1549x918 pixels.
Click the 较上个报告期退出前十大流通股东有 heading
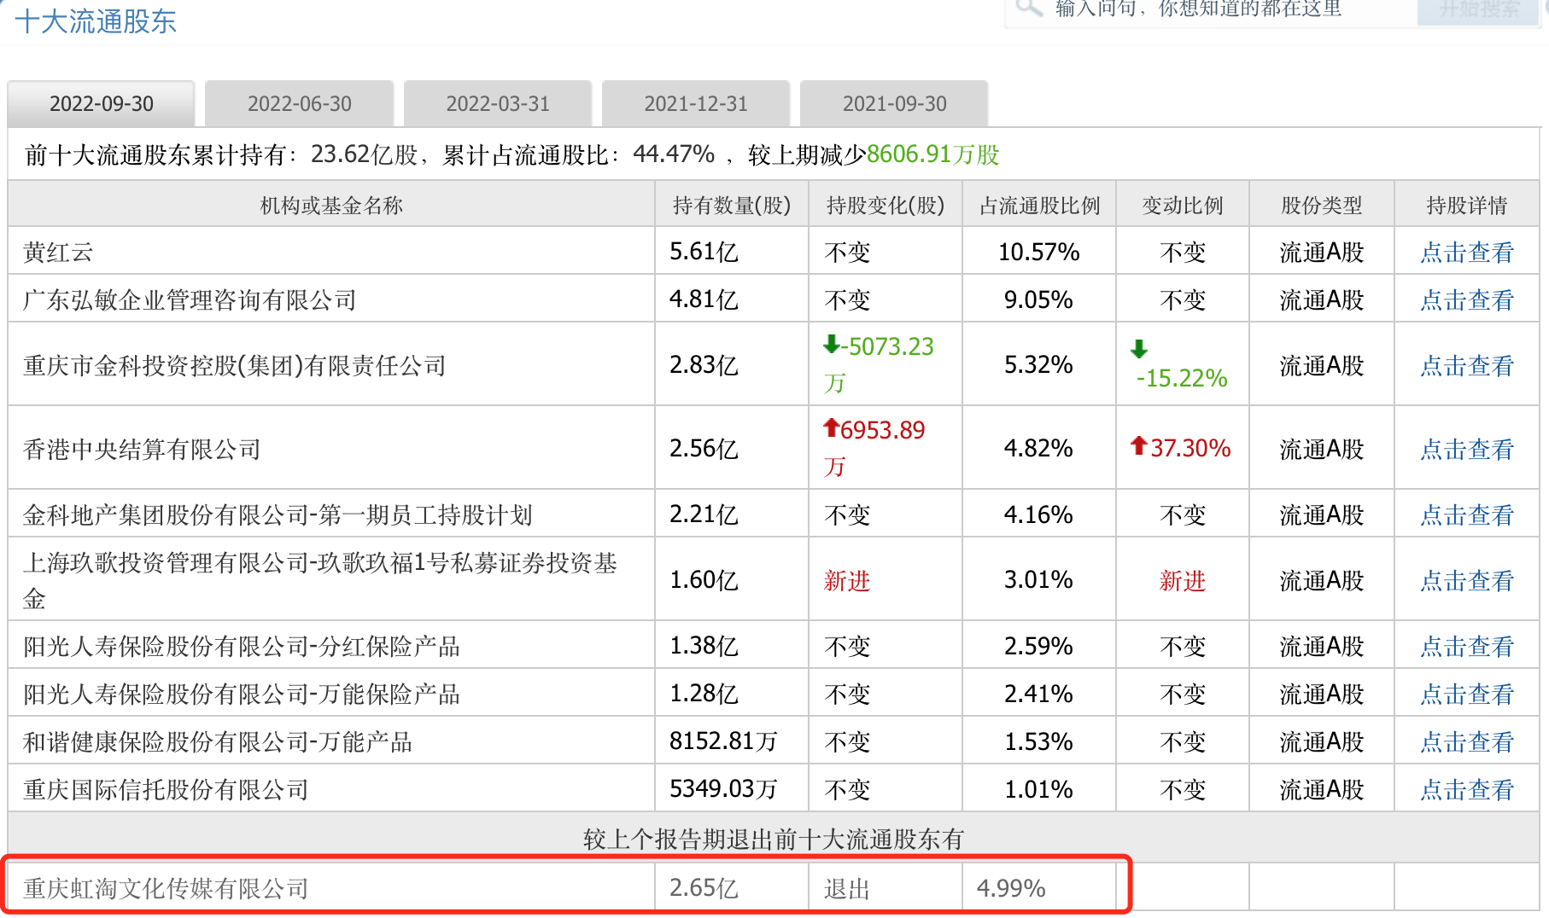tap(774, 839)
